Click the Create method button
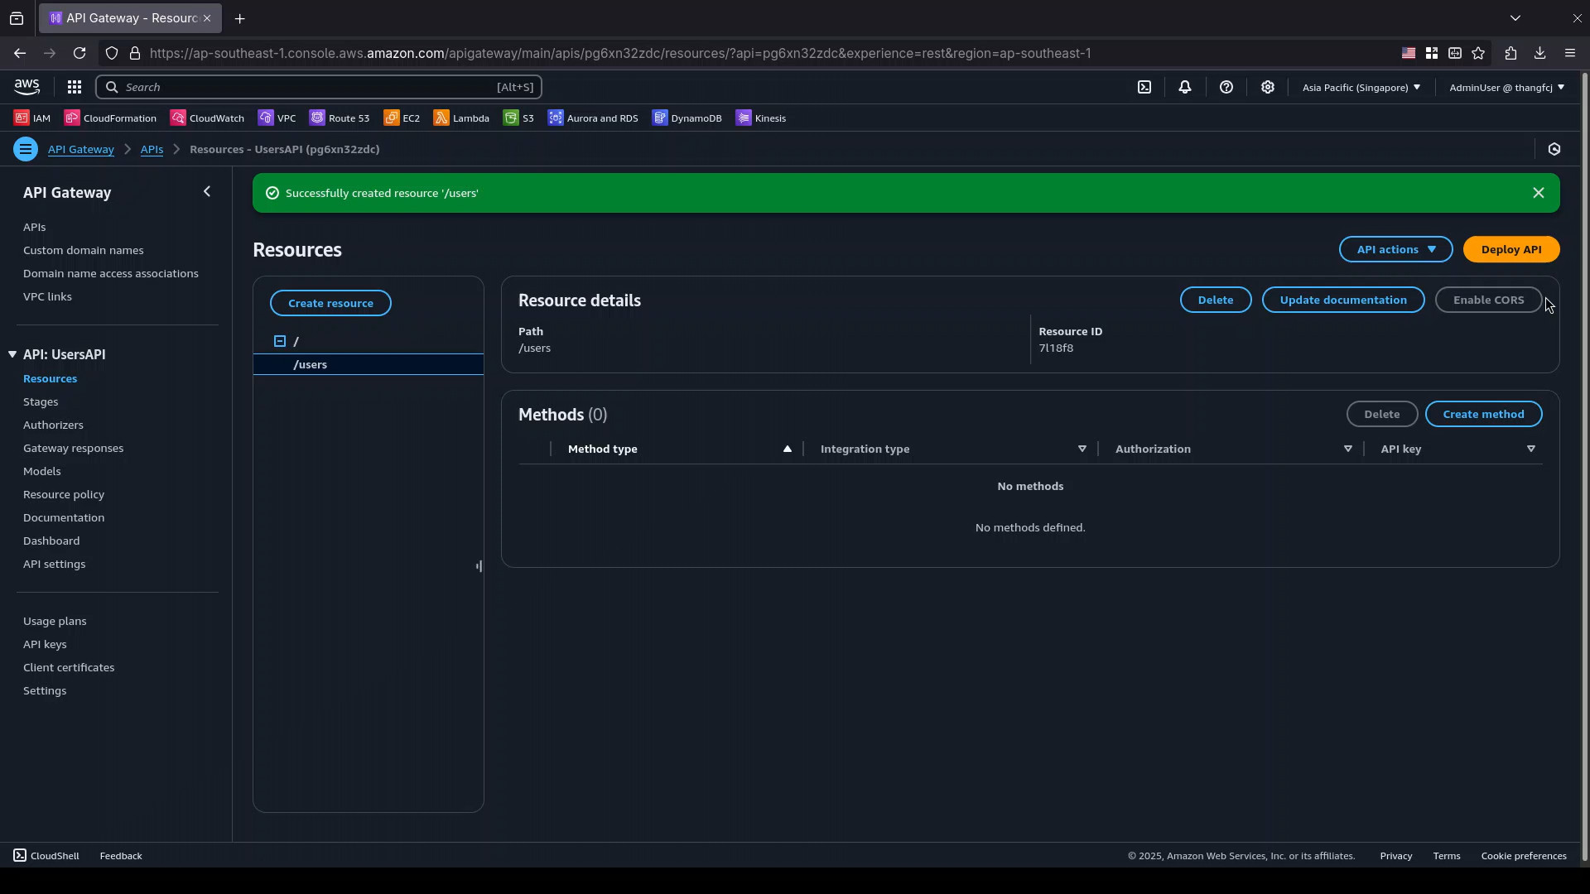1590x894 pixels. pos(1483,414)
